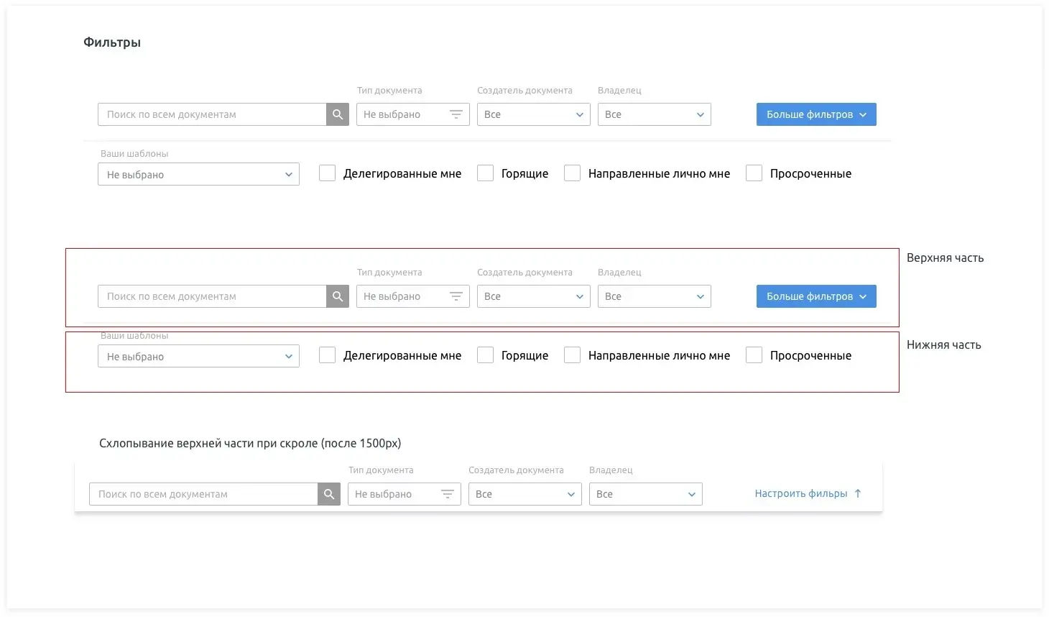Open Тип документа filter icon in the collapsed bar
The width and height of the screenshot is (1049, 617).
click(x=447, y=494)
